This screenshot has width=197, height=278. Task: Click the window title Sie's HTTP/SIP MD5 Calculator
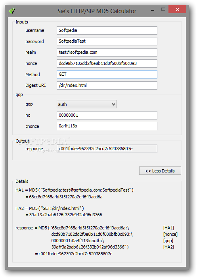coord(97,11)
